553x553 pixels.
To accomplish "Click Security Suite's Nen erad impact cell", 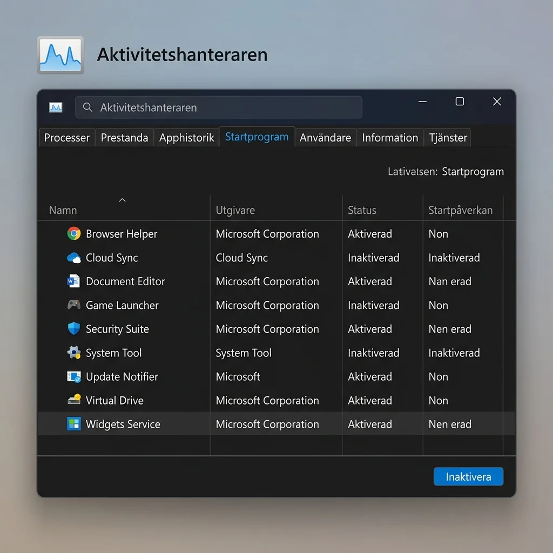I will tap(450, 329).
